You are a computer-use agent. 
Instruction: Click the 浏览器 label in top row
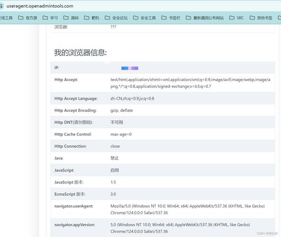[x=61, y=27]
